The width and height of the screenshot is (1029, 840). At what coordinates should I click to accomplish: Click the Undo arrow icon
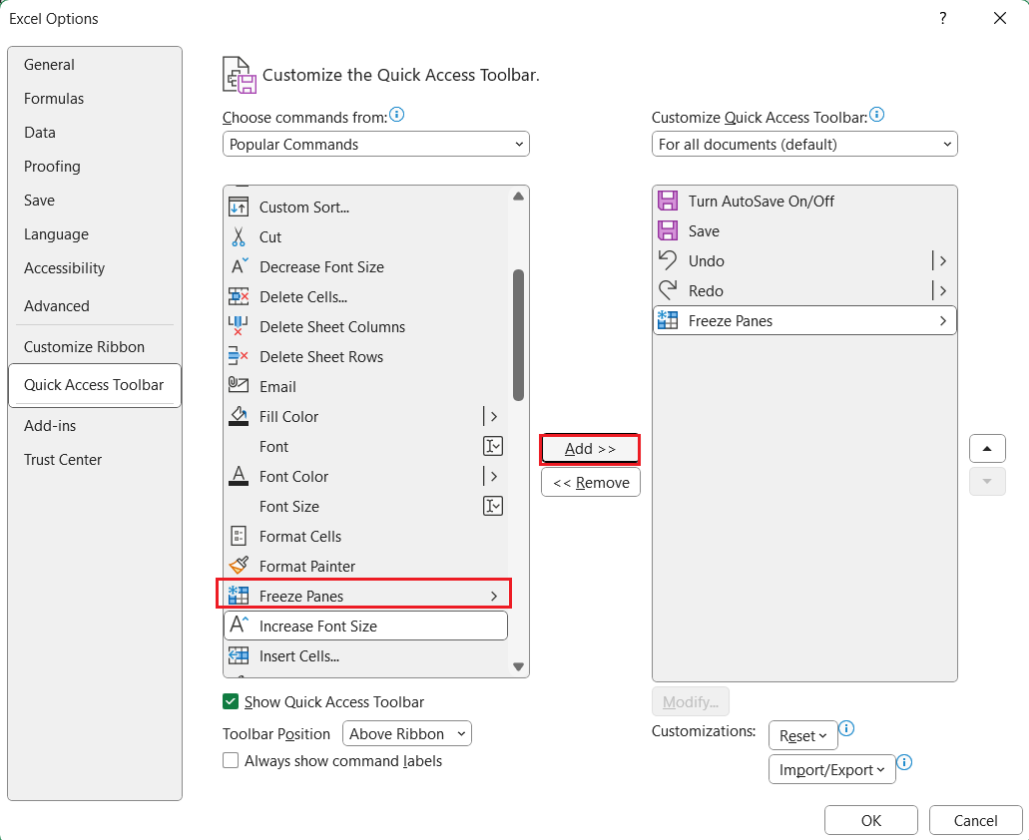668,260
